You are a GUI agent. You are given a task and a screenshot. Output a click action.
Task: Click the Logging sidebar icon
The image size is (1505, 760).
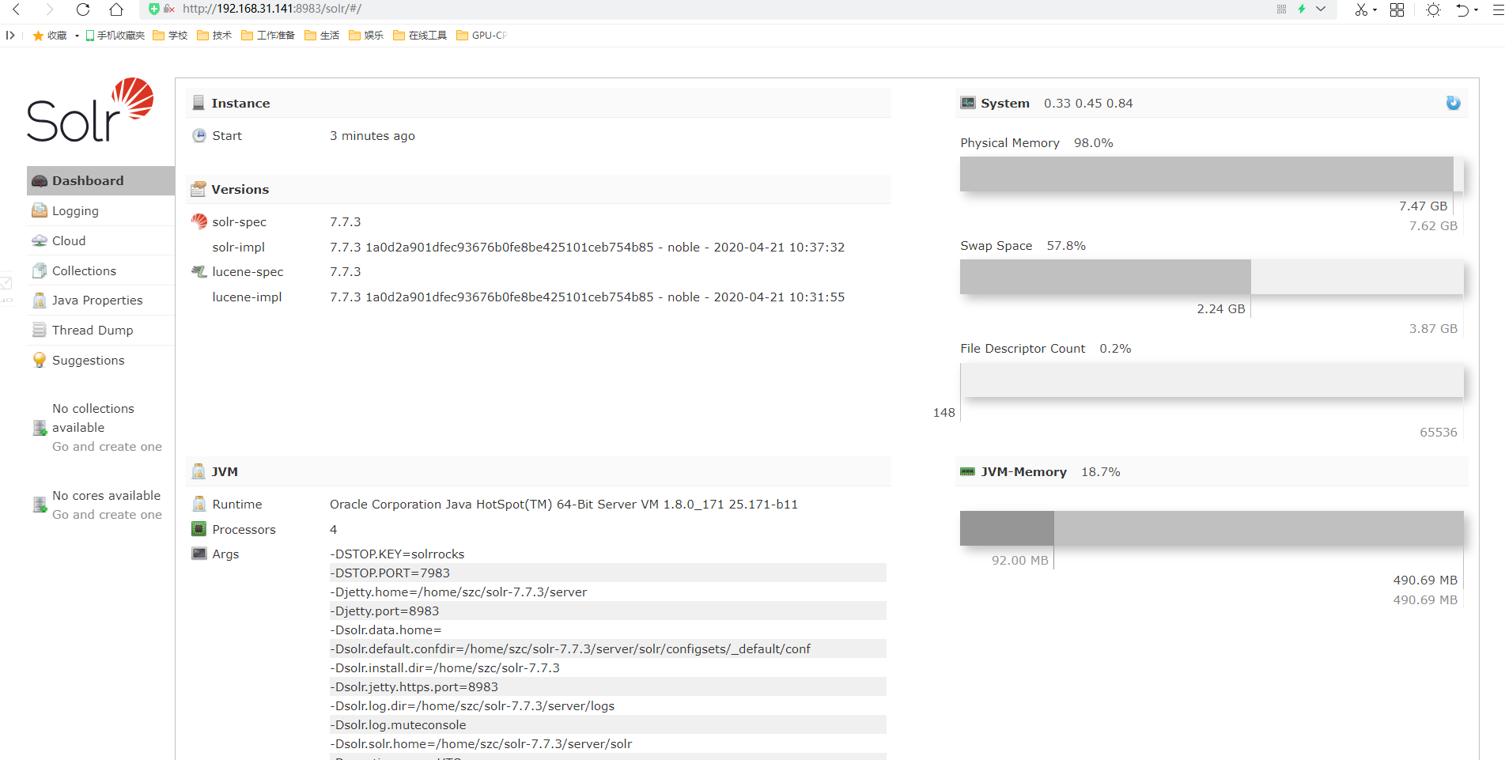[40, 210]
